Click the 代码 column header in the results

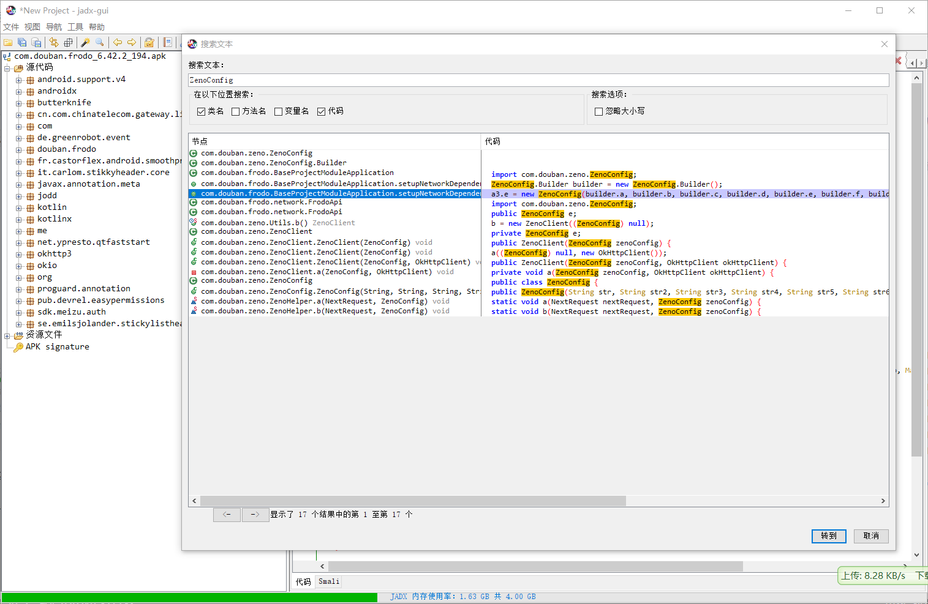pyautogui.click(x=685, y=141)
